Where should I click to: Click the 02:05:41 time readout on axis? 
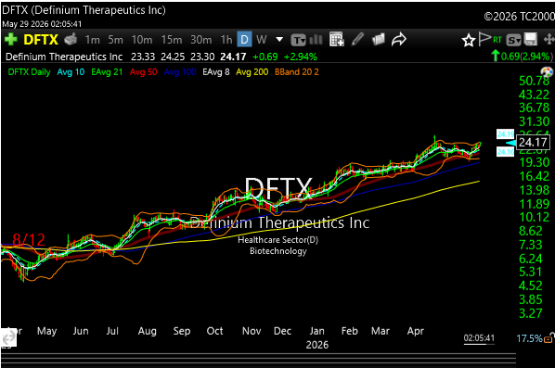479,338
